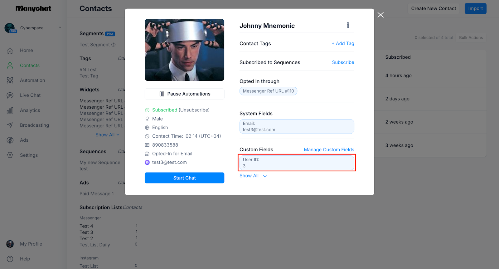This screenshot has height=269, width=499.
Task: Open the three-dot contact options menu
Action: click(348, 25)
